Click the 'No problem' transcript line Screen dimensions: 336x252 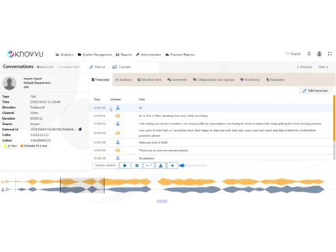pos(146,159)
